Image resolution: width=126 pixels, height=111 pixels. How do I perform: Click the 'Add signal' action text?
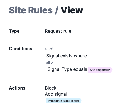56,94
